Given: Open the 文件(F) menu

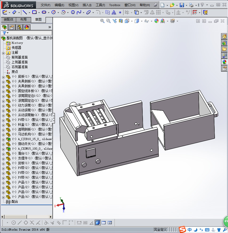Looking at the screenshot, I should pos(46,5).
